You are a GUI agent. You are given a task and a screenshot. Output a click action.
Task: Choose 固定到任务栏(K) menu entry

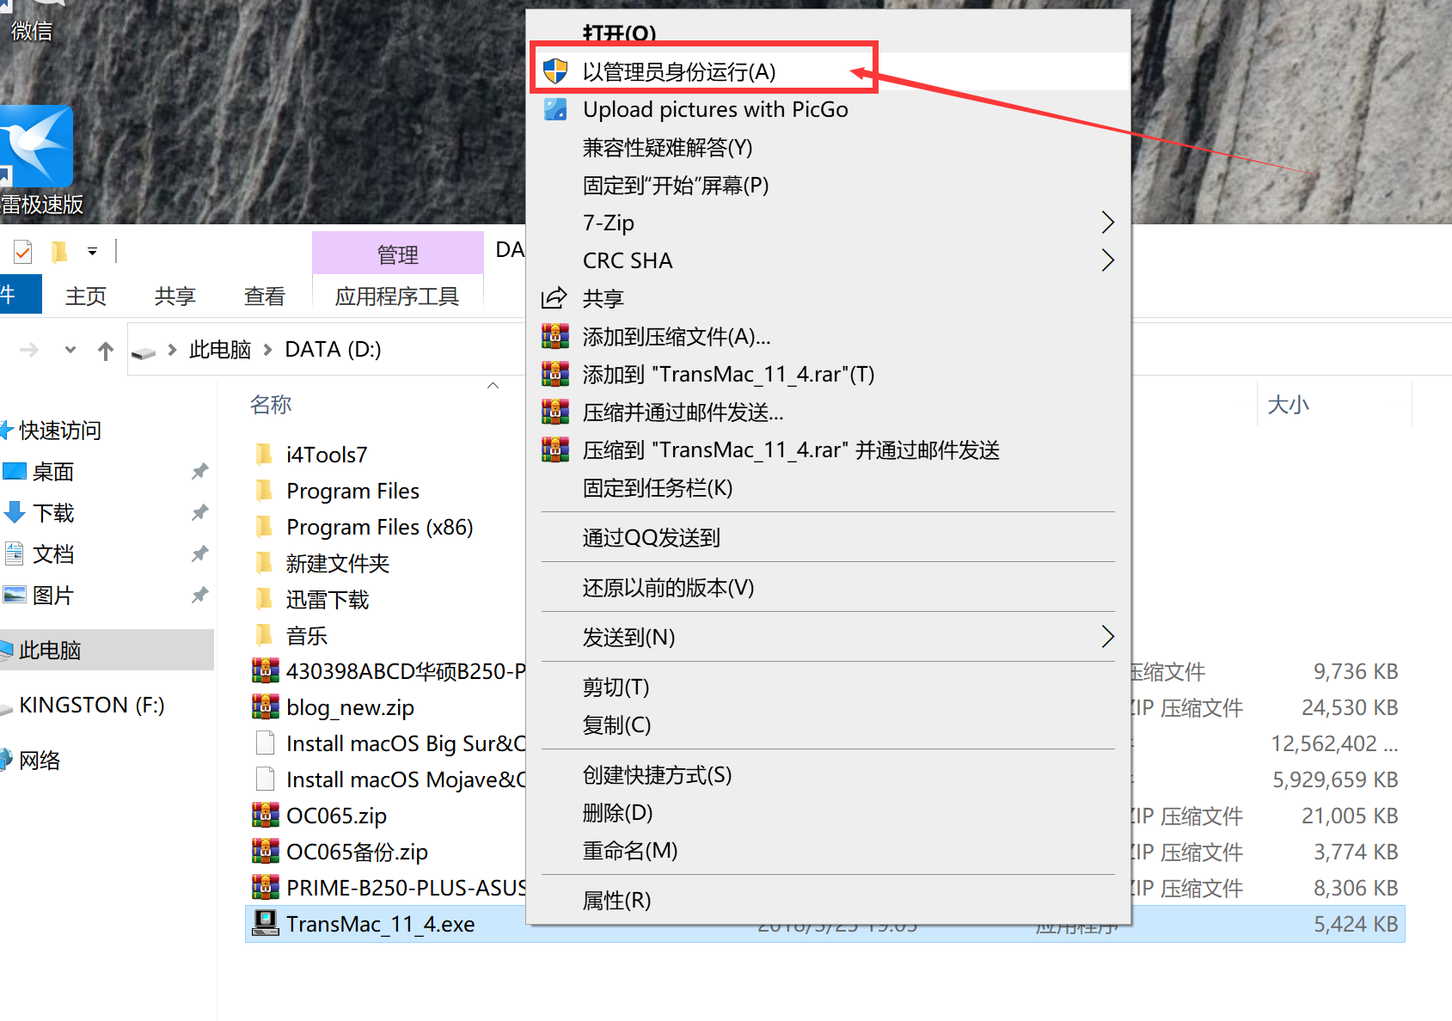(x=829, y=487)
